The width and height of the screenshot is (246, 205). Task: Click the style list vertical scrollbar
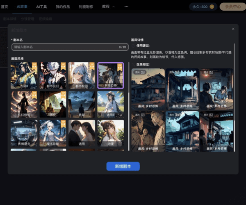click(x=129, y=102)
